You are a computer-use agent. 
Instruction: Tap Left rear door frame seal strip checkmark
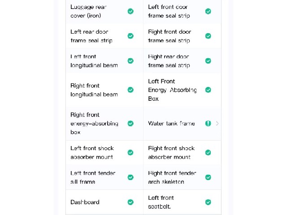tap(130, 36)
